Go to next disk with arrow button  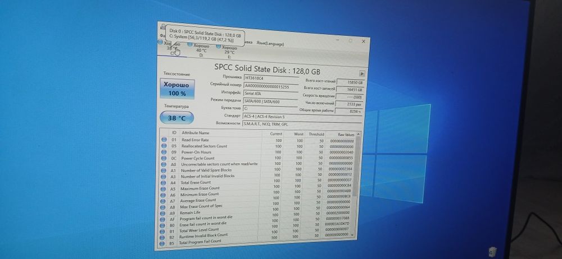click(x=362, y=73)
